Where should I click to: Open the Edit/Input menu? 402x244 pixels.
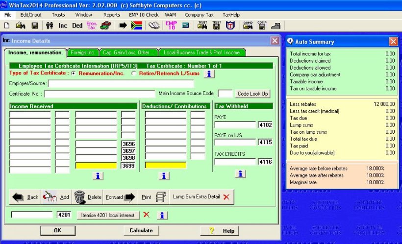[x=31, y=15]
